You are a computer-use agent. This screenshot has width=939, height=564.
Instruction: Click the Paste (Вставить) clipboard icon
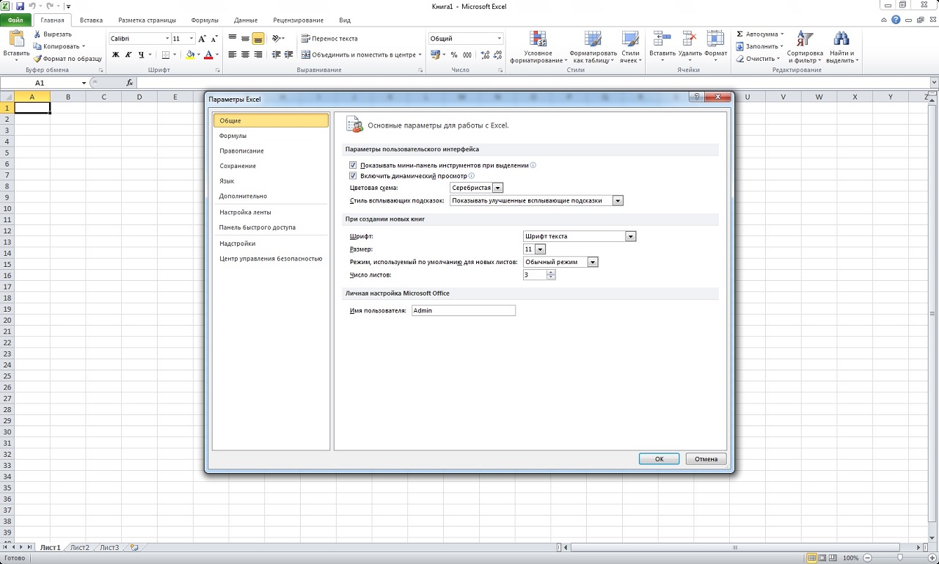[x=15, y=39]
